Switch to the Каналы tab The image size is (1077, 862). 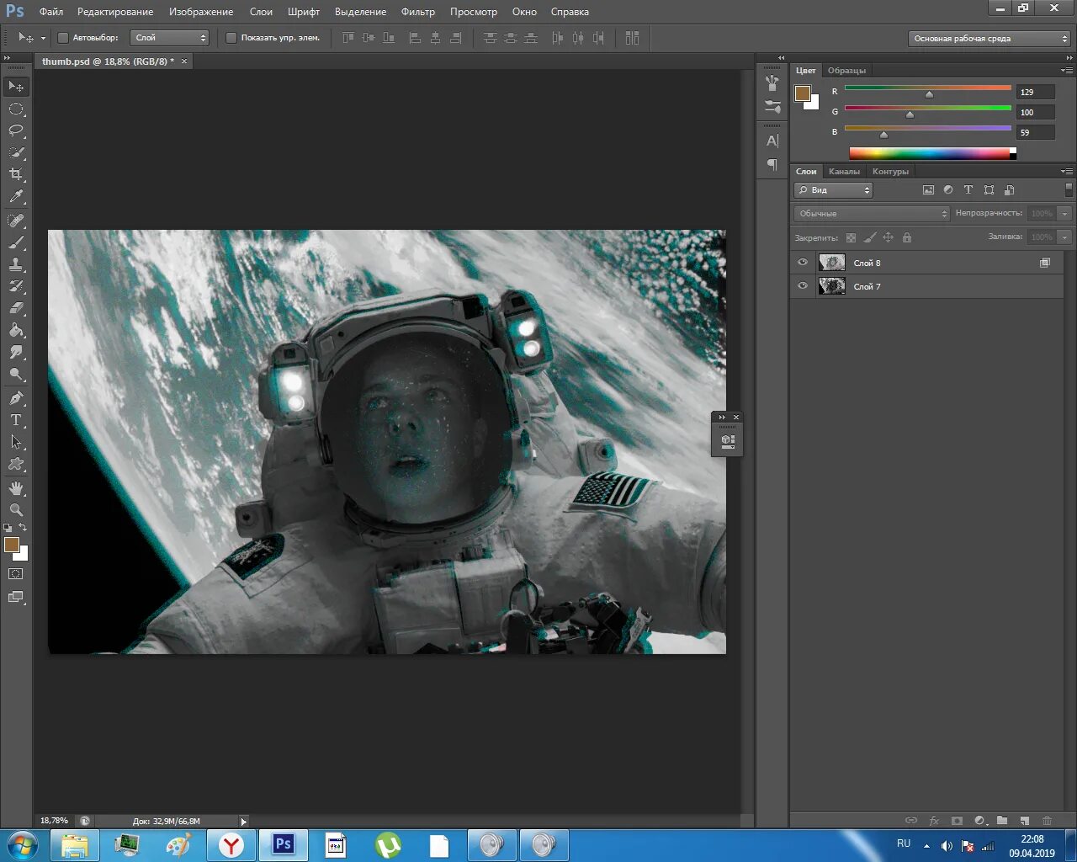[x=844, y=172]
